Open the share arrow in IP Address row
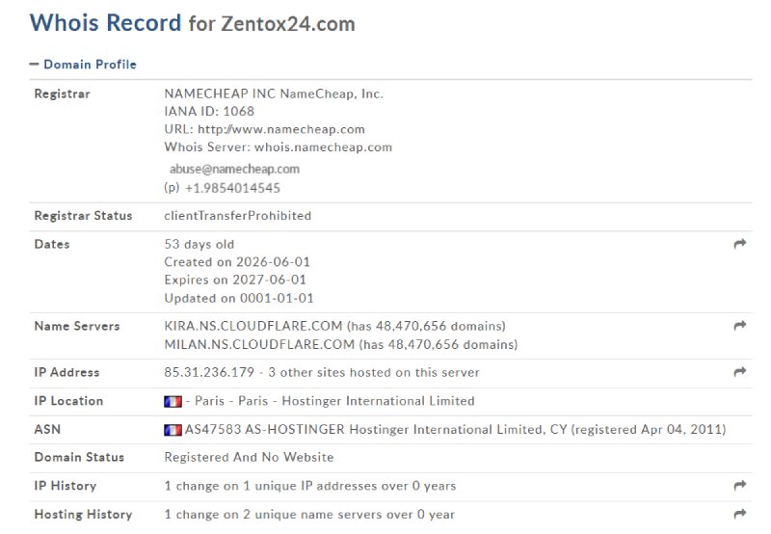771x534 pixels. click(740, 372)
